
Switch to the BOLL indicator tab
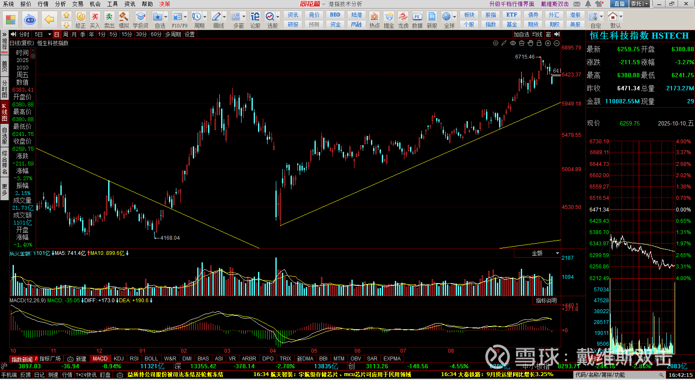point(151,359)
